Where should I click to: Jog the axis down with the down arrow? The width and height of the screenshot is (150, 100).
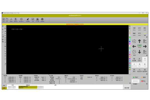pos(139,52)
